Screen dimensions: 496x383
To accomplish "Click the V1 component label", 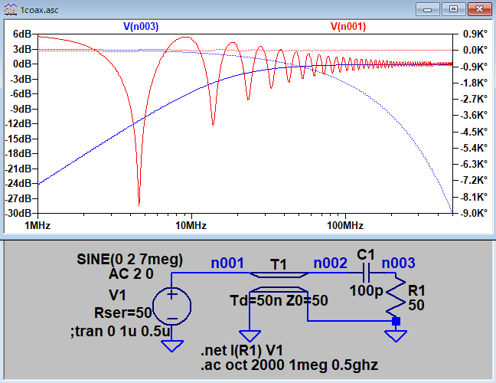I will point(117,296).
